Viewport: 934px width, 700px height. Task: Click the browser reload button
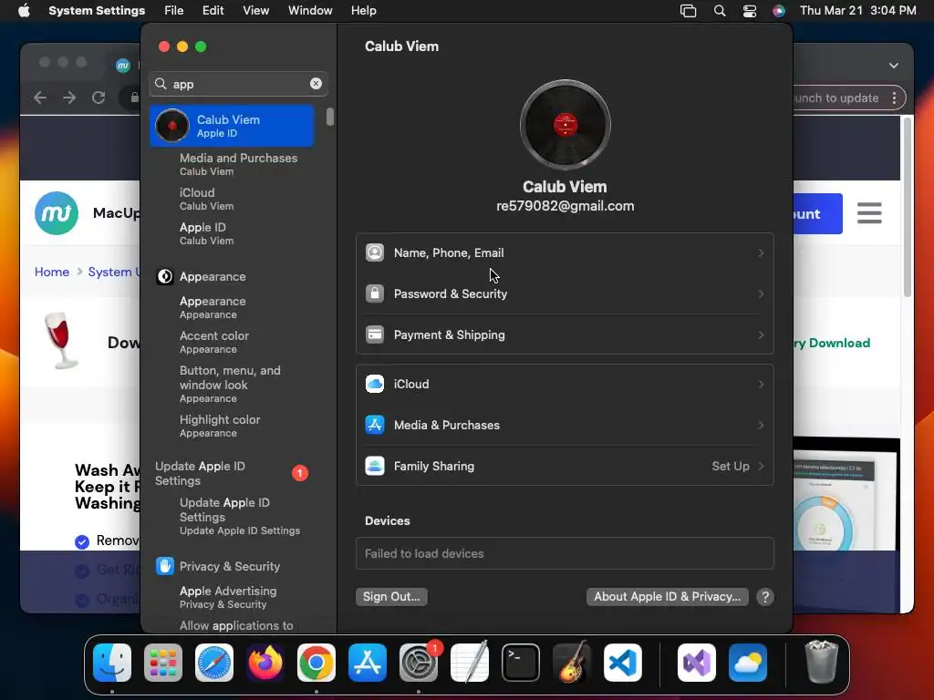(99, 98)
